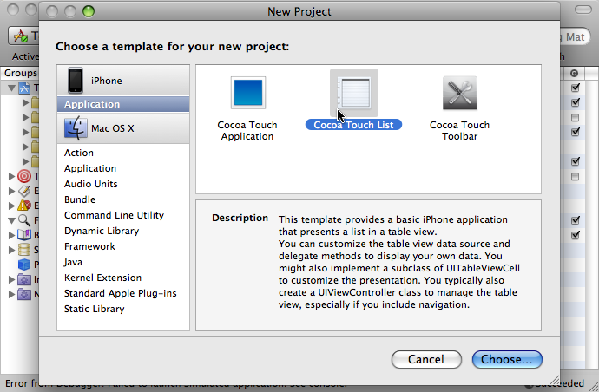Grab the dialog resize handle corner
599x392 pixels.
click(555, 379)
